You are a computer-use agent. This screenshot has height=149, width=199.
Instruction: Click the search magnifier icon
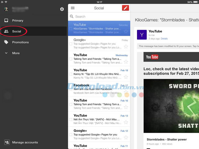point(72,17)
